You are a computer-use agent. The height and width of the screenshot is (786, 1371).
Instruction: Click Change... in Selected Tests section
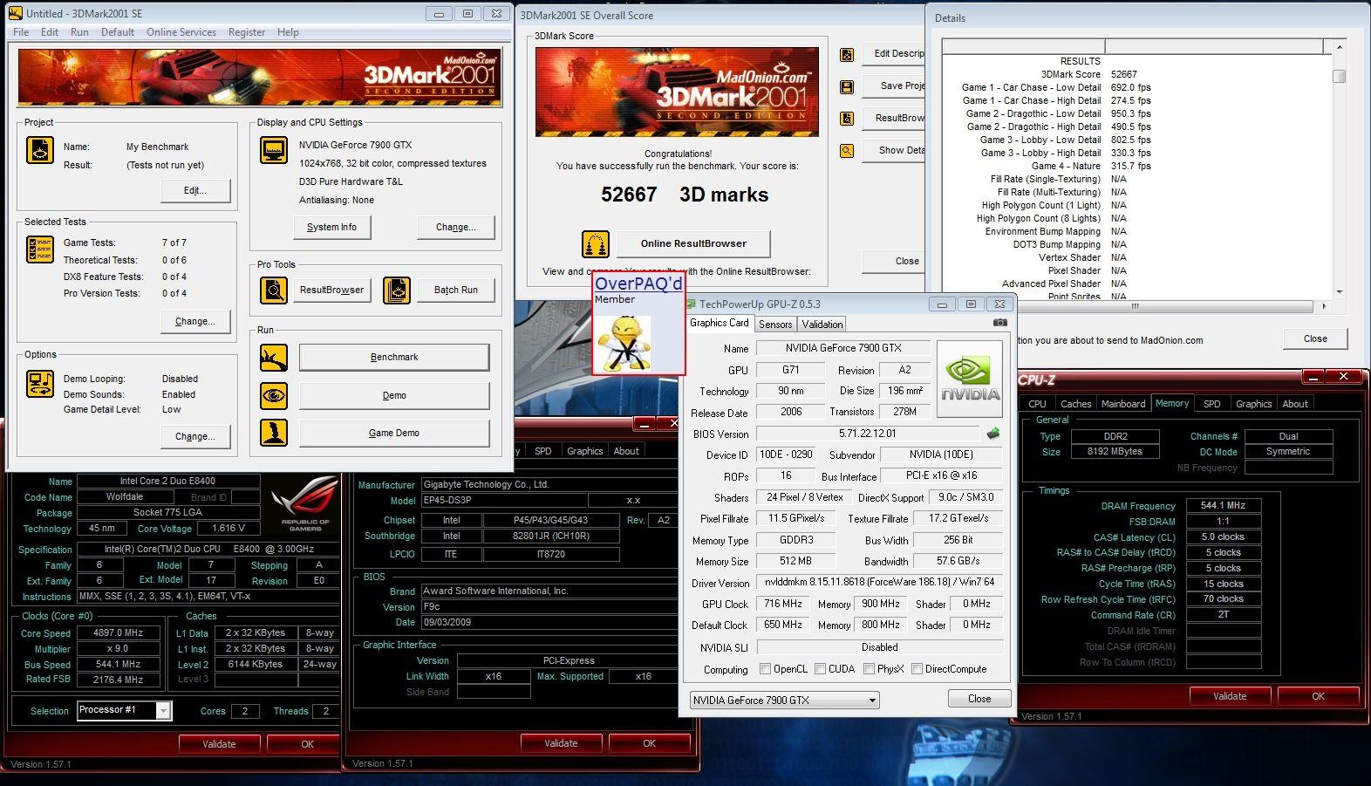(x=195, y=321)
